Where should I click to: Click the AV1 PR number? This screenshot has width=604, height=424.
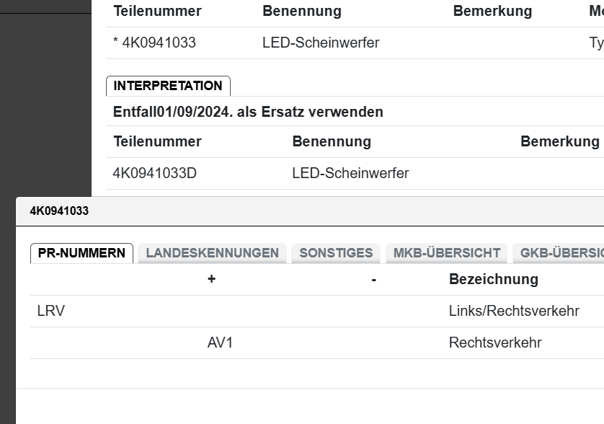220,343
